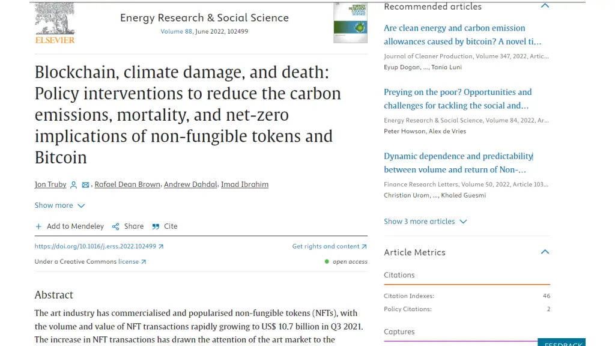This screenshot has height=346, width=615.
Task: Click the journal cover thumbnail
Action: (x=350, y=22)
